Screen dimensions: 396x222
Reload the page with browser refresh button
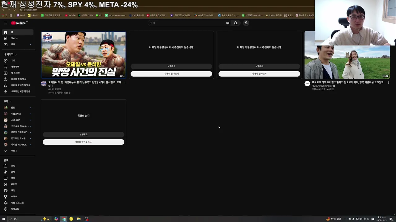tap(15, 10)
